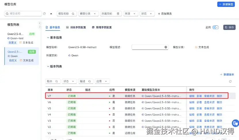Click the emoji icon in 模型描述 field
This screenshot has width=239, height=140.
point(166,47)
